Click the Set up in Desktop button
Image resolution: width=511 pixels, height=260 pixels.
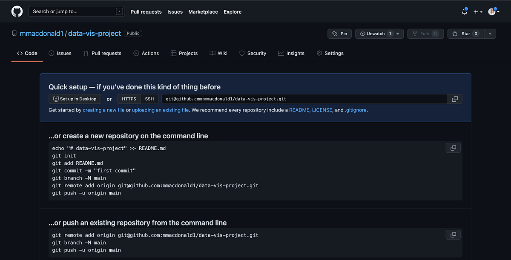[x=75, y=99]
